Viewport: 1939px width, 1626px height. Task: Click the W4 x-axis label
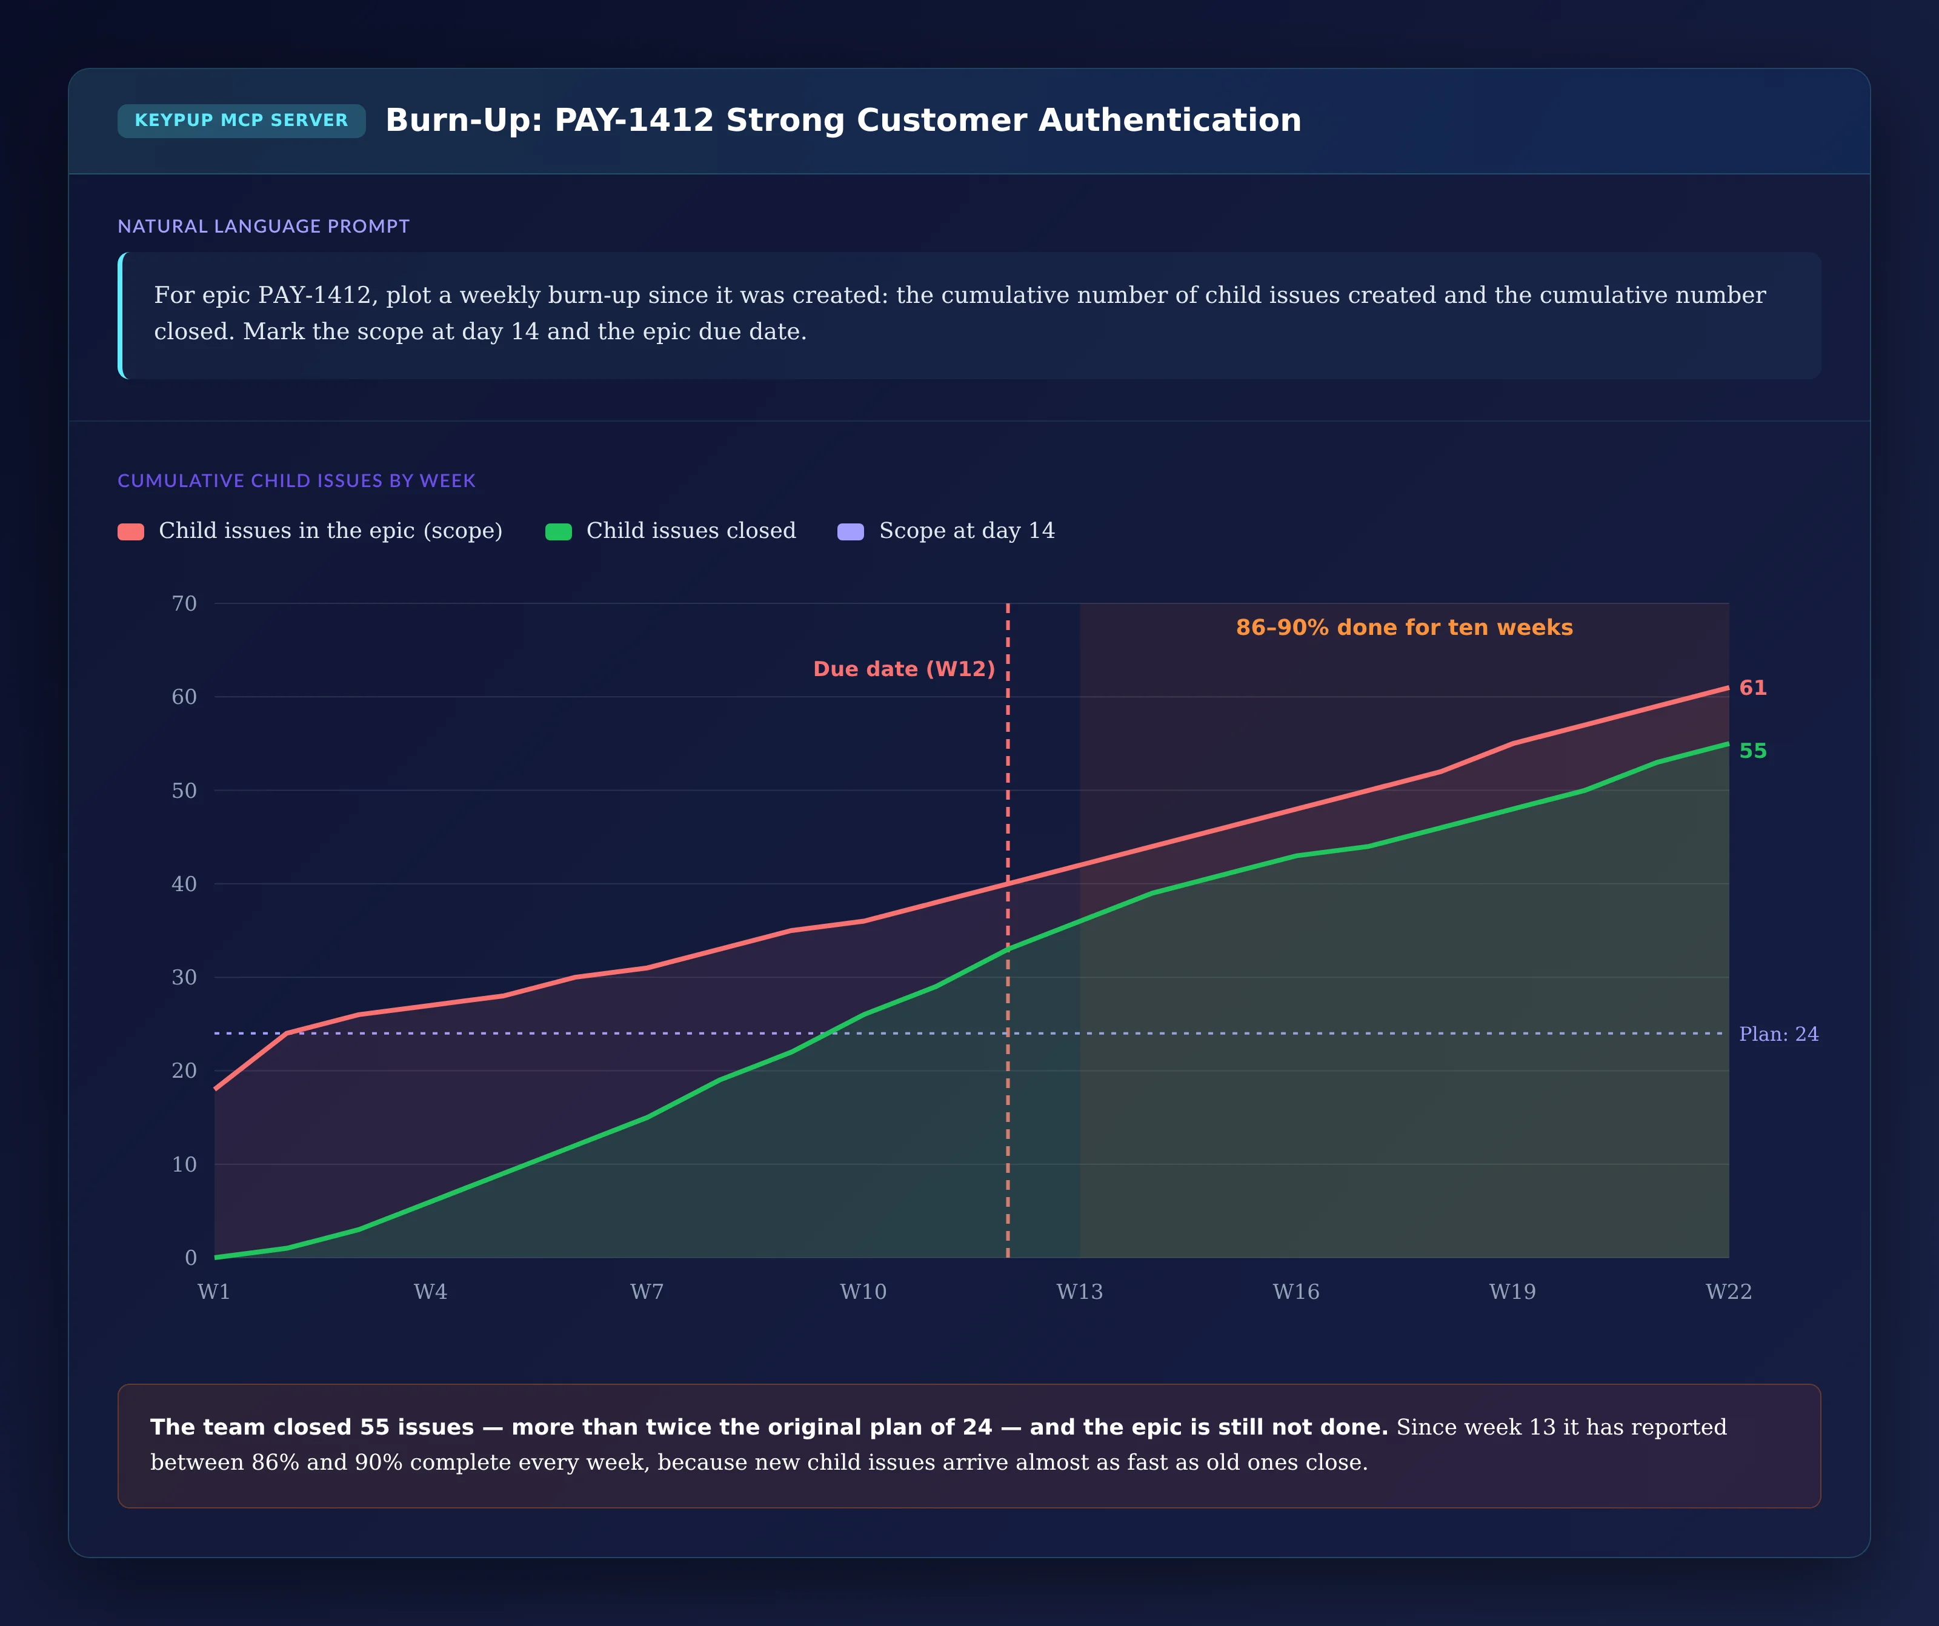point(430,1292)
